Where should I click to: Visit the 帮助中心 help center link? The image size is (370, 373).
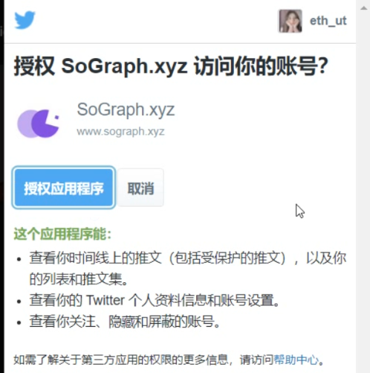[296, 360]
